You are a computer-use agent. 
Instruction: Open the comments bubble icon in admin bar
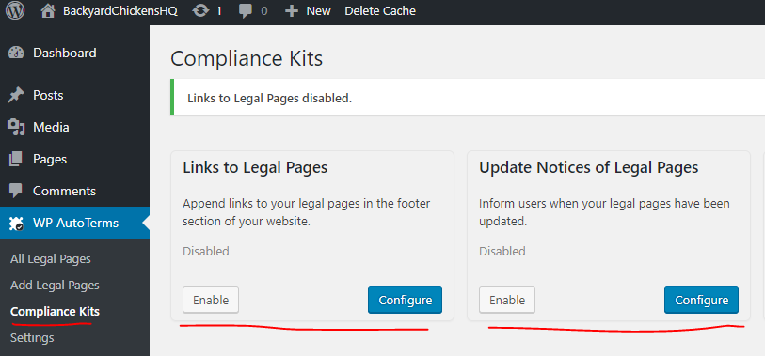pos(246,11)
